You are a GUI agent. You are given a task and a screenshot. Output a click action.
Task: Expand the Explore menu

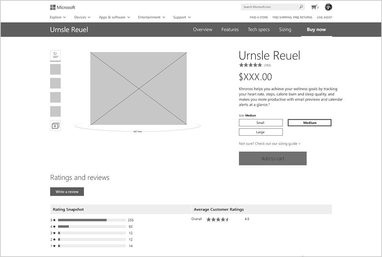pos(58,17)
